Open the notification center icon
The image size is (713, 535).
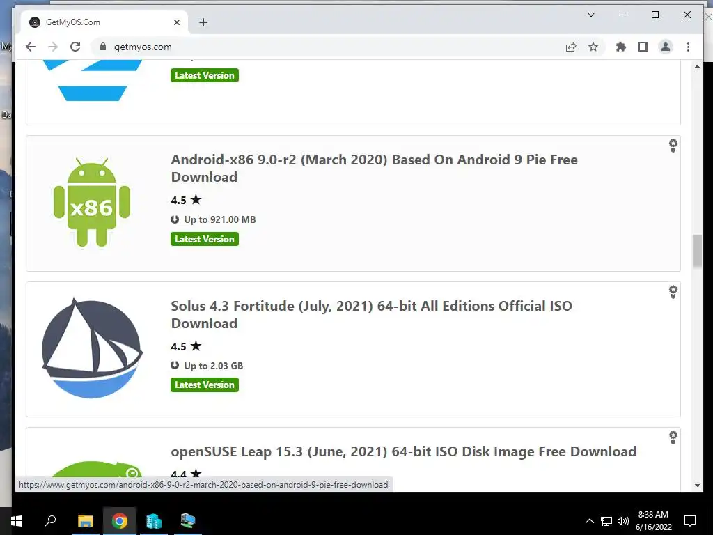(x=690, y=521)
